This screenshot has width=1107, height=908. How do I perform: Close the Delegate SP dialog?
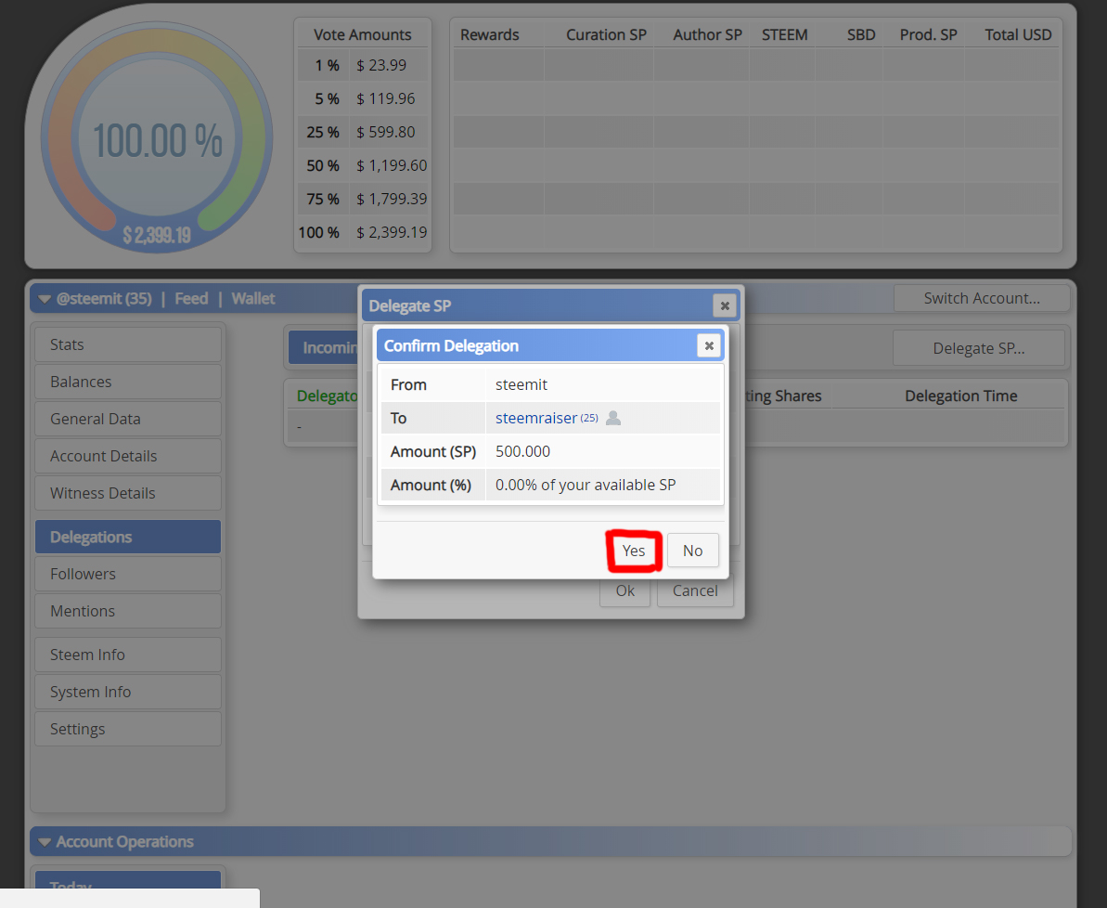point(725,306)
